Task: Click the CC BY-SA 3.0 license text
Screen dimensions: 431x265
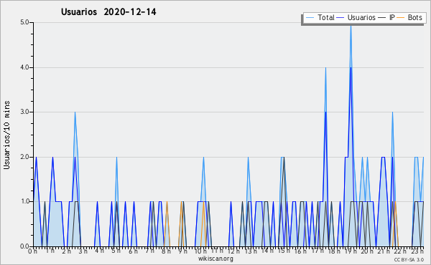Action: tap(409, 260)
